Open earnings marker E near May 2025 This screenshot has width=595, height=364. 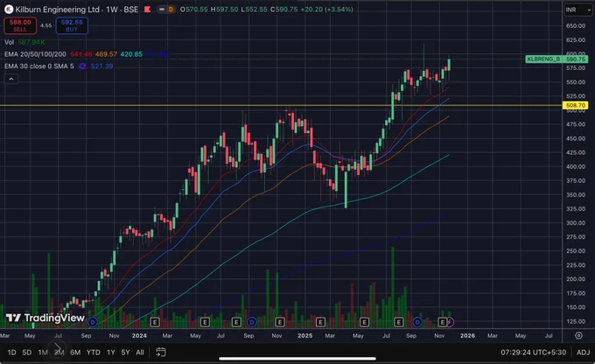click(x=364, y=322)
